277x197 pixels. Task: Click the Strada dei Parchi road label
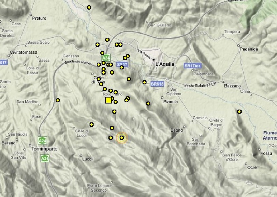click(78, 62)
